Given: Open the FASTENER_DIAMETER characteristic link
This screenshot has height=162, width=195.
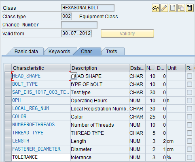Looking at the screenshot, I should pyautogui.click(x=36, y=149).
